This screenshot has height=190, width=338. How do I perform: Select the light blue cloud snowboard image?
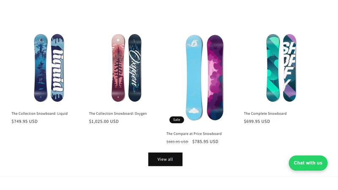click(x=194, y=78)
